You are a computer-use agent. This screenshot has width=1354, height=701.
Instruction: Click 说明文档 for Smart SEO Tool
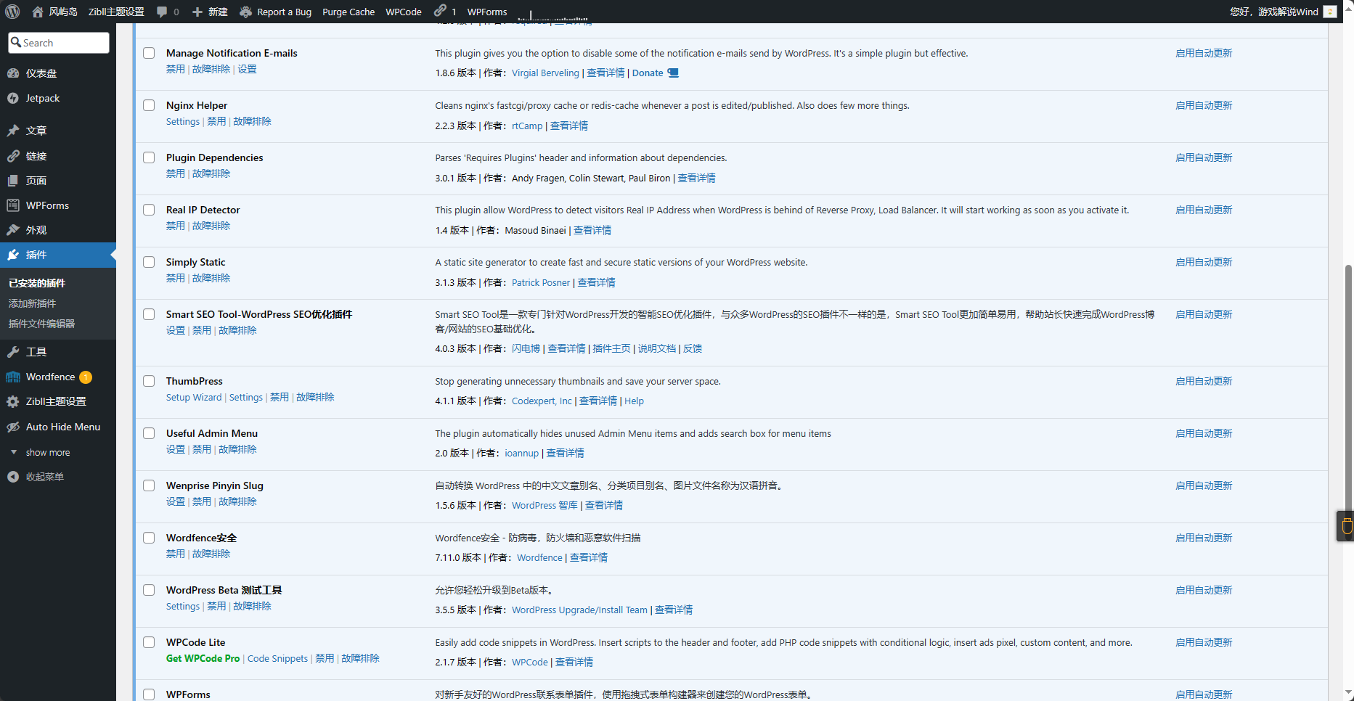[657, 348]
